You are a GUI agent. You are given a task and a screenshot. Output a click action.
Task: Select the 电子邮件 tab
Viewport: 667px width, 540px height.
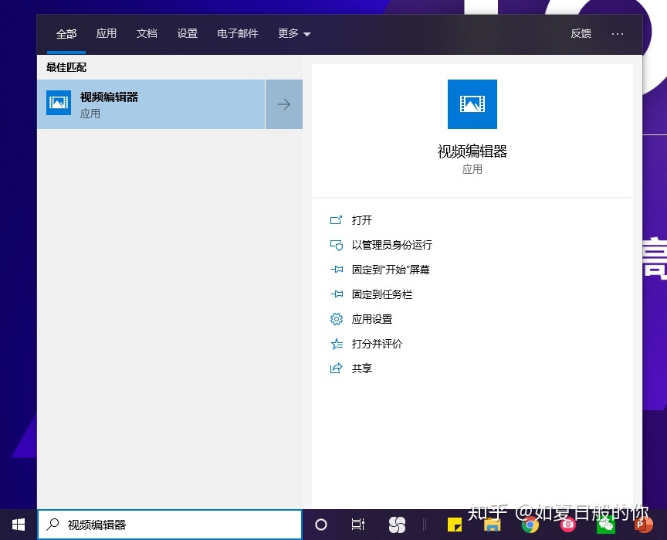237,33
